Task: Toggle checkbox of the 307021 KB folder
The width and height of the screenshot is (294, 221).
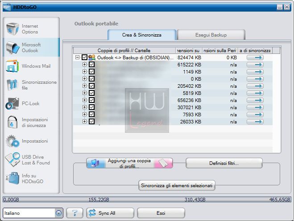Action: (91, 107)
